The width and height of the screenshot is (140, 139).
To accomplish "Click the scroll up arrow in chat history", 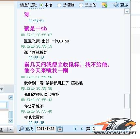I will [x=127, y=11].
